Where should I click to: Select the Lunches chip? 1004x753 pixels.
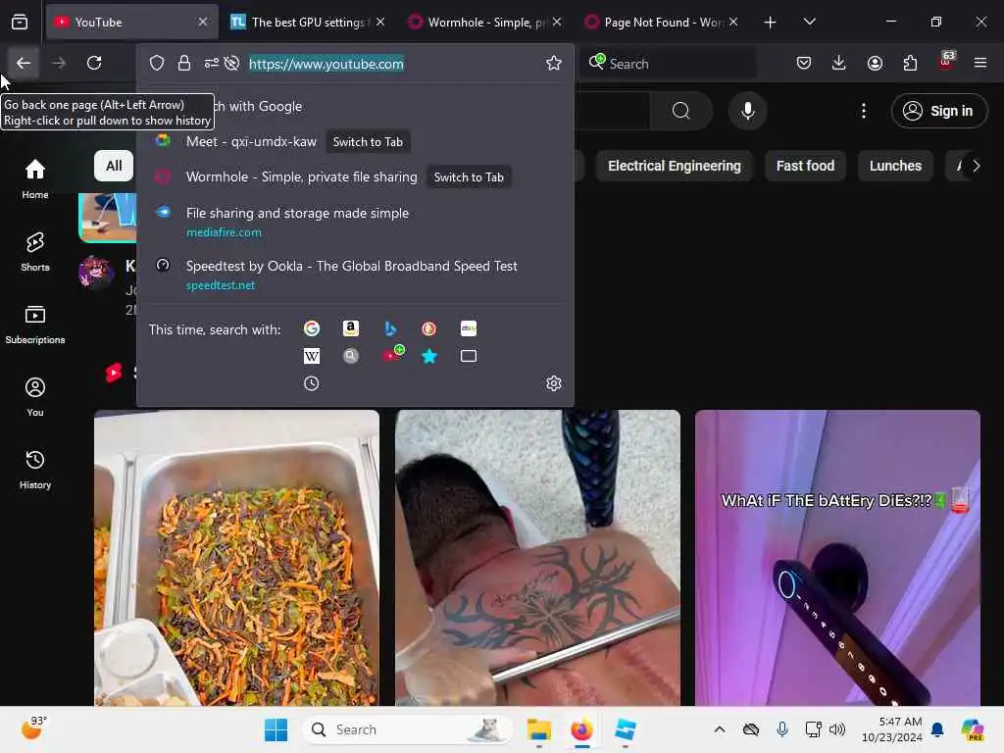pyautogui.click(x=895, y=166)
